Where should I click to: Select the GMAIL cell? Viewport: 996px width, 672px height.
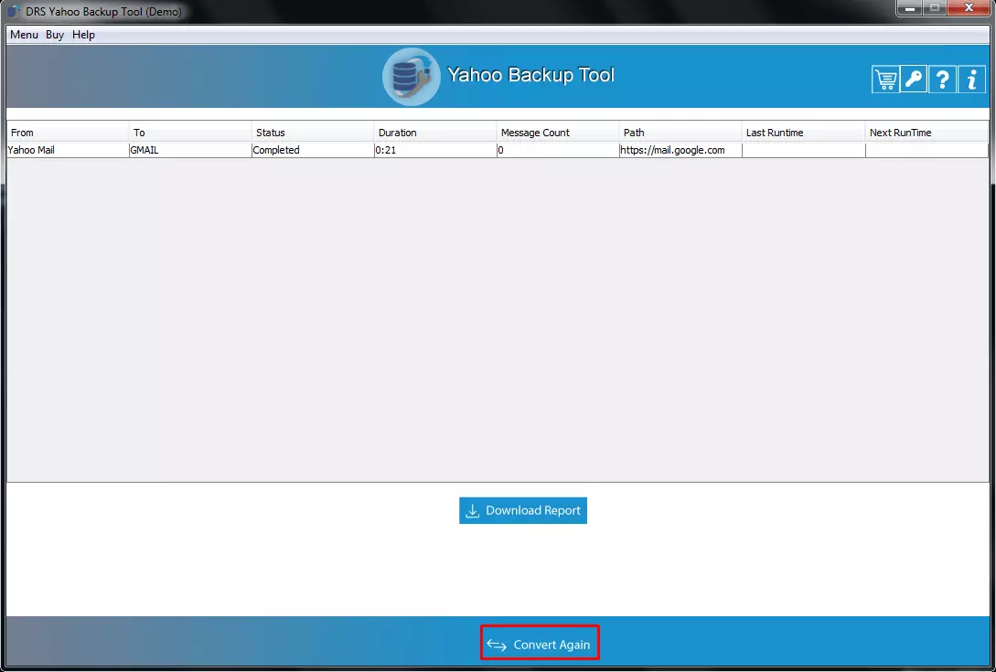[190, 150]
